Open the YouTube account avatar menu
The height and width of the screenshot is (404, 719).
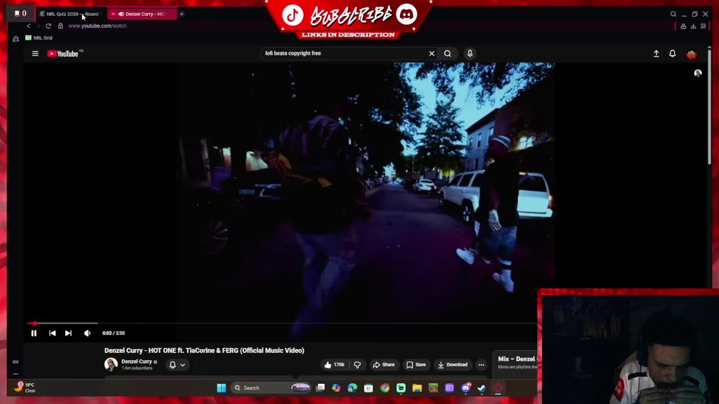click(691, 54)
